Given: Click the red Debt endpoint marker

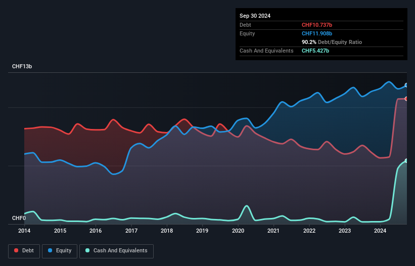Looking at the screenshot, I should [406, 99].
